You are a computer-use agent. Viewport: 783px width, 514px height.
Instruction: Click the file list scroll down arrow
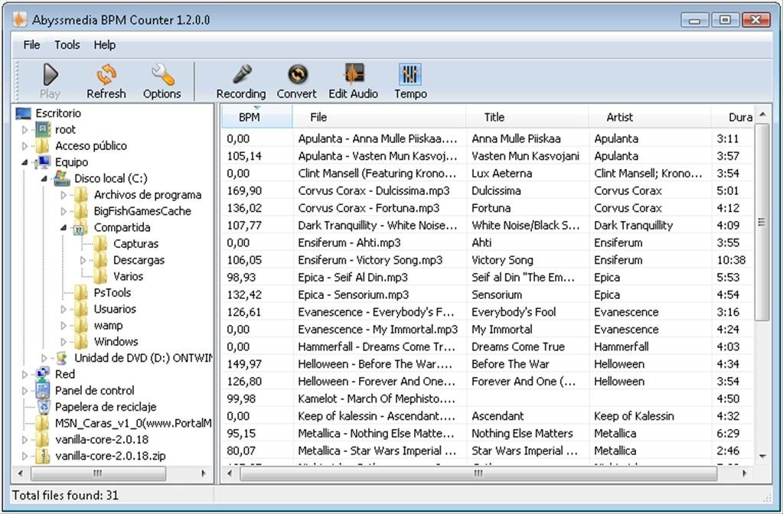click(x=762, y=456)
